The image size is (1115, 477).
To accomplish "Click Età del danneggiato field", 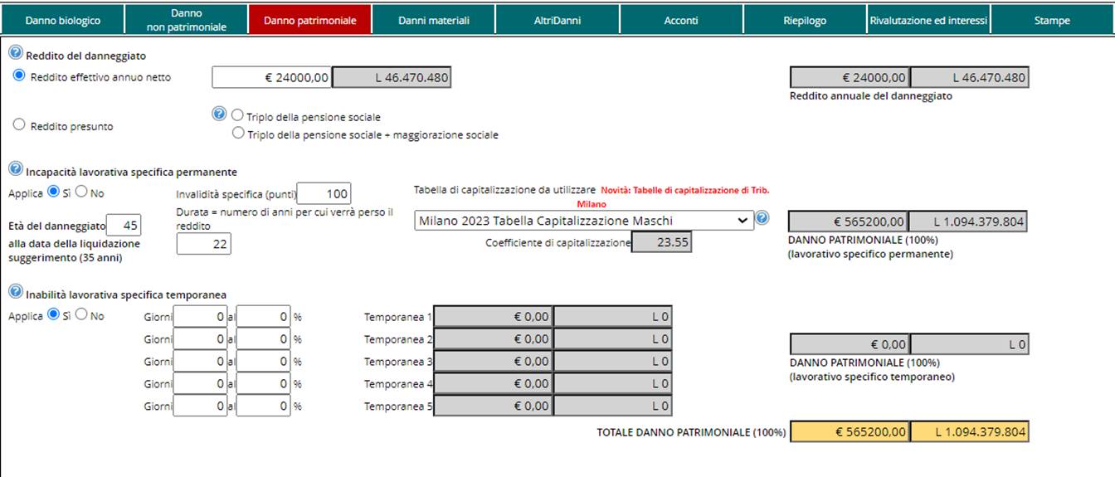I will pyautogui.click(x=124, y=225).
